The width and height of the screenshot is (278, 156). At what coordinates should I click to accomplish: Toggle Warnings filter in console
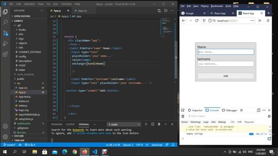point(195,122)
